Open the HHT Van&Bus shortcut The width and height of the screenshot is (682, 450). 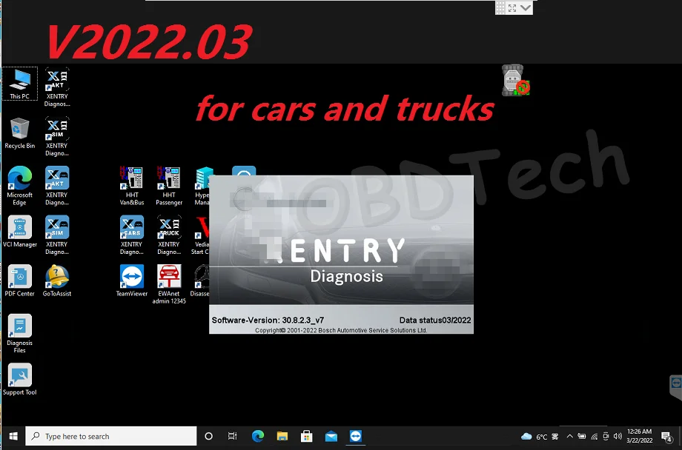coord(132,186)
